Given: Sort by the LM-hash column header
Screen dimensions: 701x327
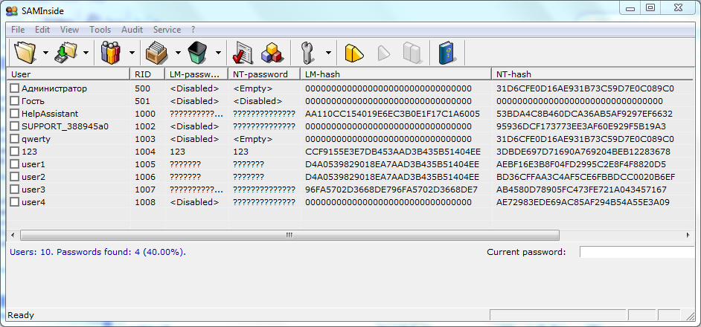Looking at the screenshot, I should click(396, 74).
